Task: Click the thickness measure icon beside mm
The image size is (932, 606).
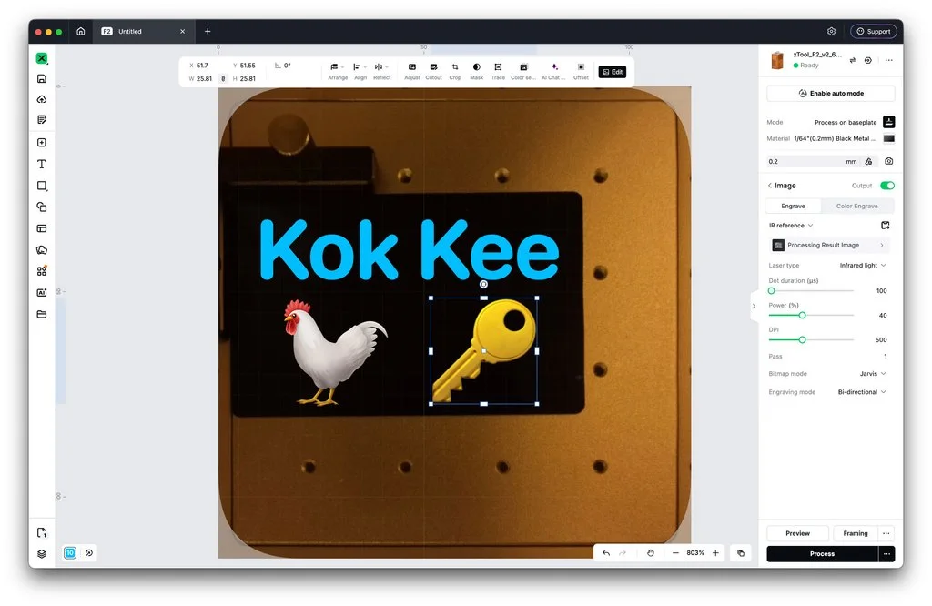Action: [x=868, y=161]
